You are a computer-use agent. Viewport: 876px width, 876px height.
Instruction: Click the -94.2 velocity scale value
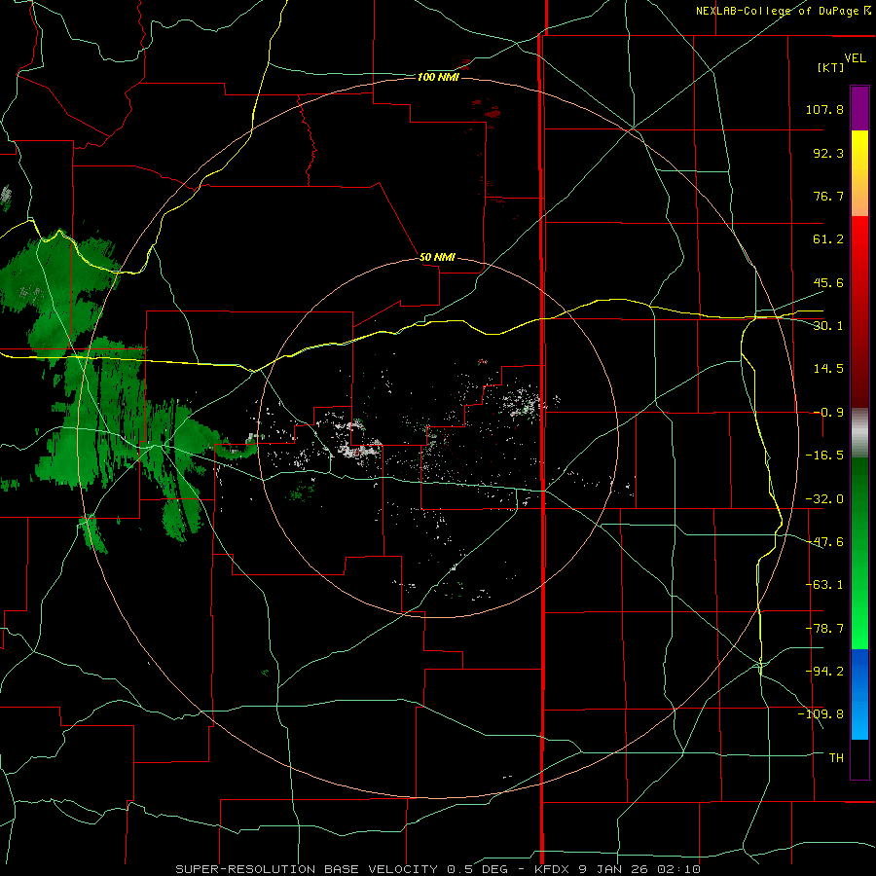(x=824, y=672)
